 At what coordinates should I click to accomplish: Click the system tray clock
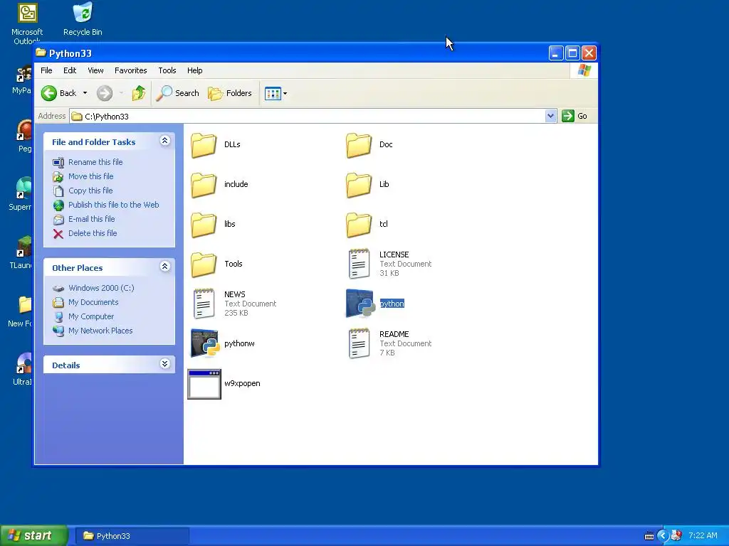(x=703, y=536)
